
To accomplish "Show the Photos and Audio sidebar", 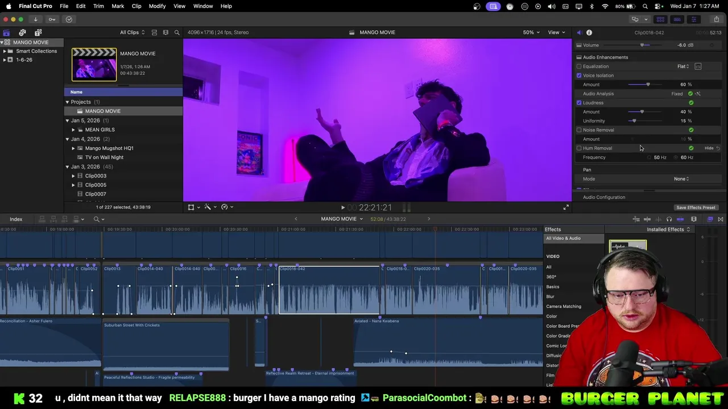I will point(22,32).
